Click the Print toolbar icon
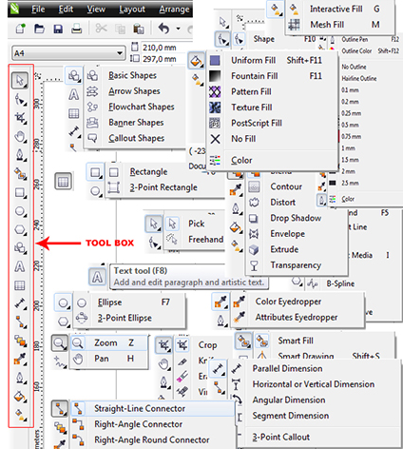 coord(76,29)
